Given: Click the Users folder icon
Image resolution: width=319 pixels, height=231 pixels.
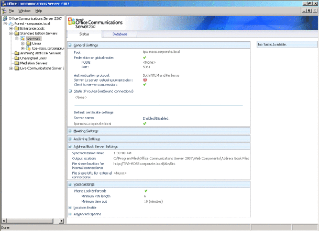Looking at the screenshot, I should [x=29, y=43].
